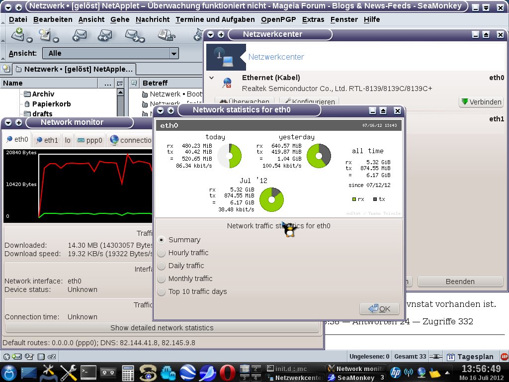The height and width of the screenshot is (382, 509).
Task: Launch Opera from the panel
Action: [x=228, y=373]
